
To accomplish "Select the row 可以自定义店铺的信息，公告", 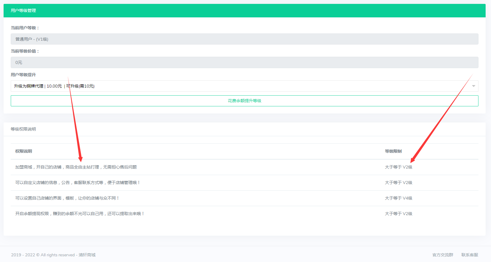I will point(244,183).
